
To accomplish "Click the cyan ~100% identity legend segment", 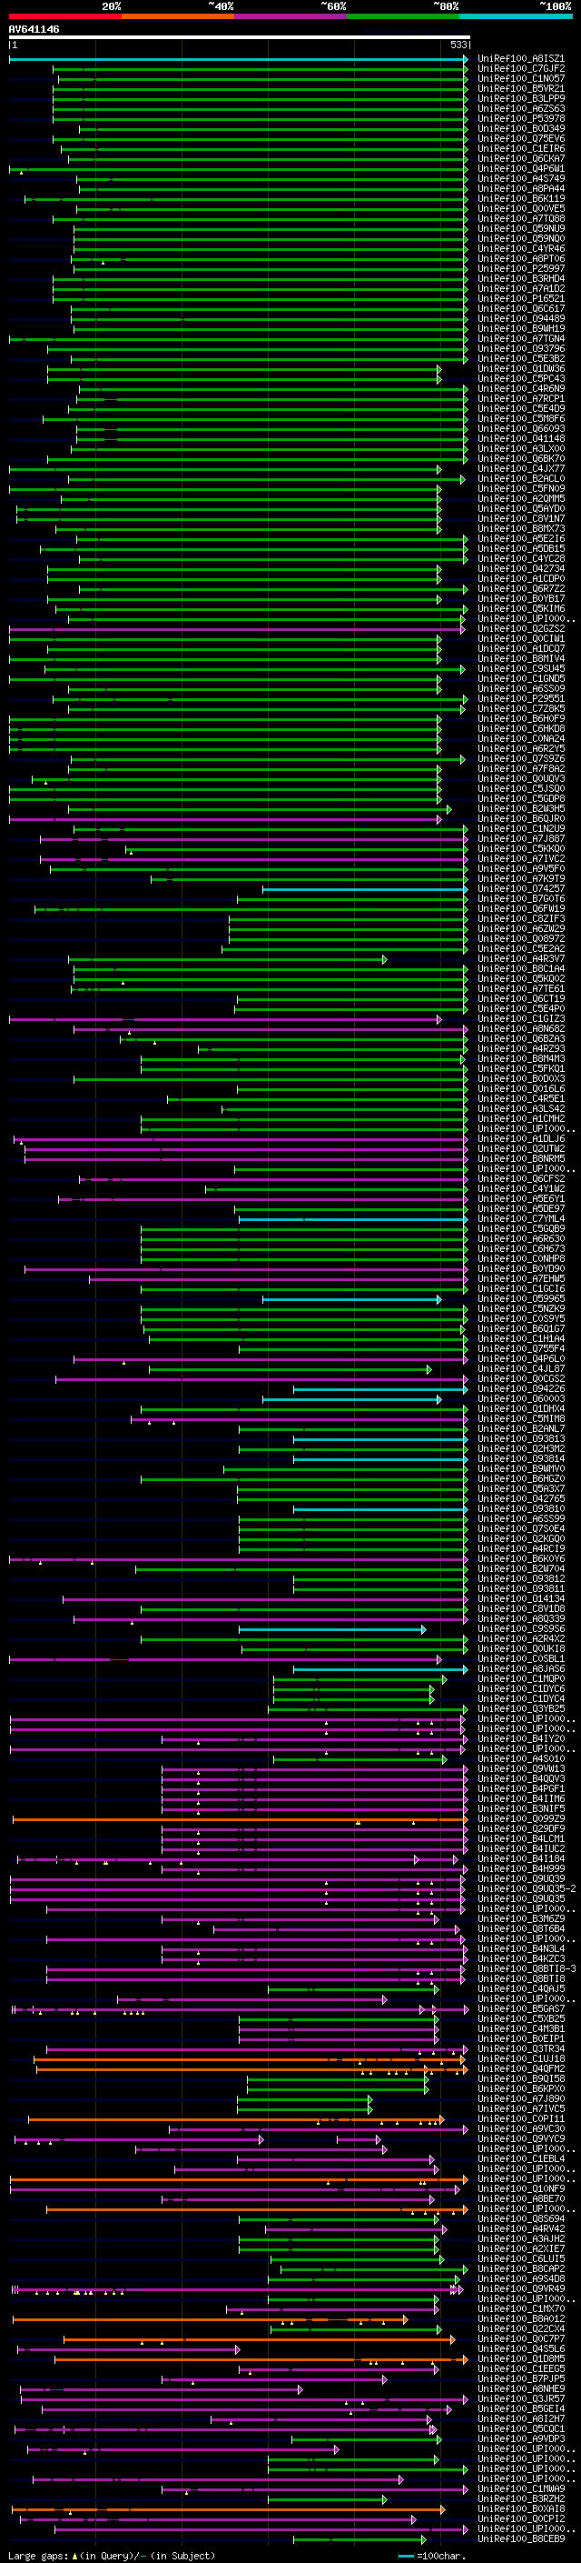I will [516, 16].
